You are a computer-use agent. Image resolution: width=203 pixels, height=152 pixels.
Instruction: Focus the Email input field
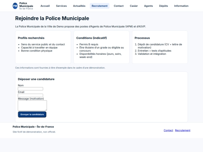pyautogui.click(x=30, y=95)
